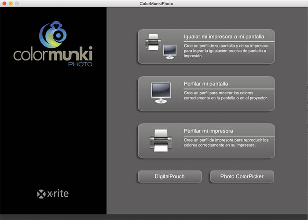The width and height of the screenshot is (308, 220).
Task: Choose 'Perfilar mi impresora' heading
Action: click(209, 131)
